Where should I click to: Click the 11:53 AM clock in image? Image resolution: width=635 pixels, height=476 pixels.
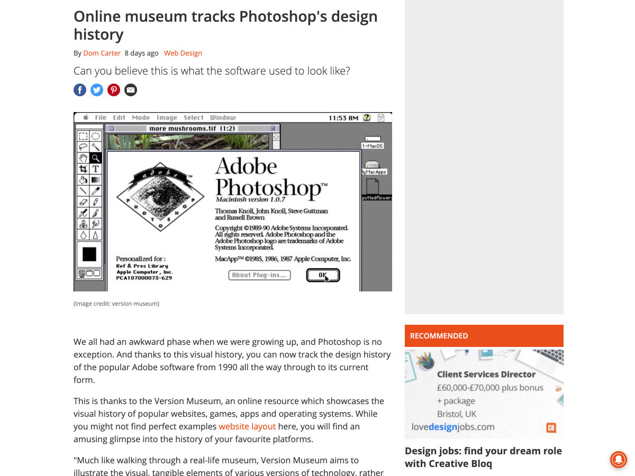343,117
